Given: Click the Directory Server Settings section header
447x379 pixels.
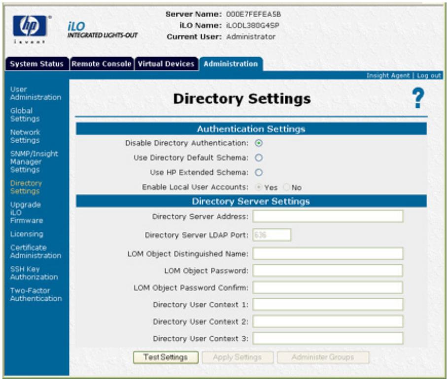Looking at the screenshot, I should tap(251, 201).
